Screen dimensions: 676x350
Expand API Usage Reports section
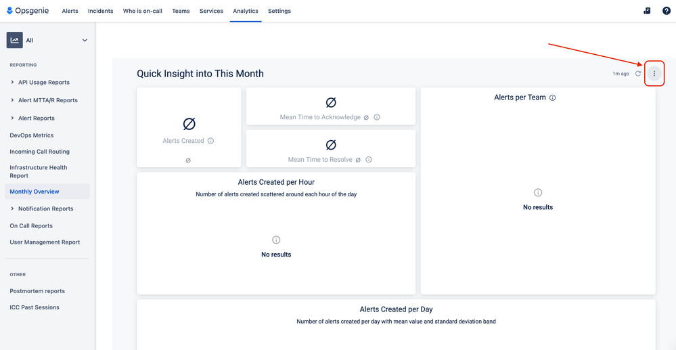[12, 82]
